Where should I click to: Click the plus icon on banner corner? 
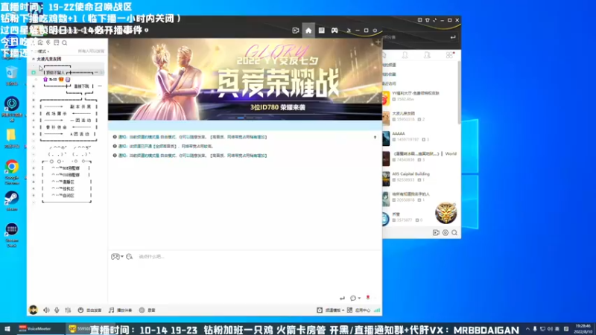pyautogui.click(x=378, y=42)
